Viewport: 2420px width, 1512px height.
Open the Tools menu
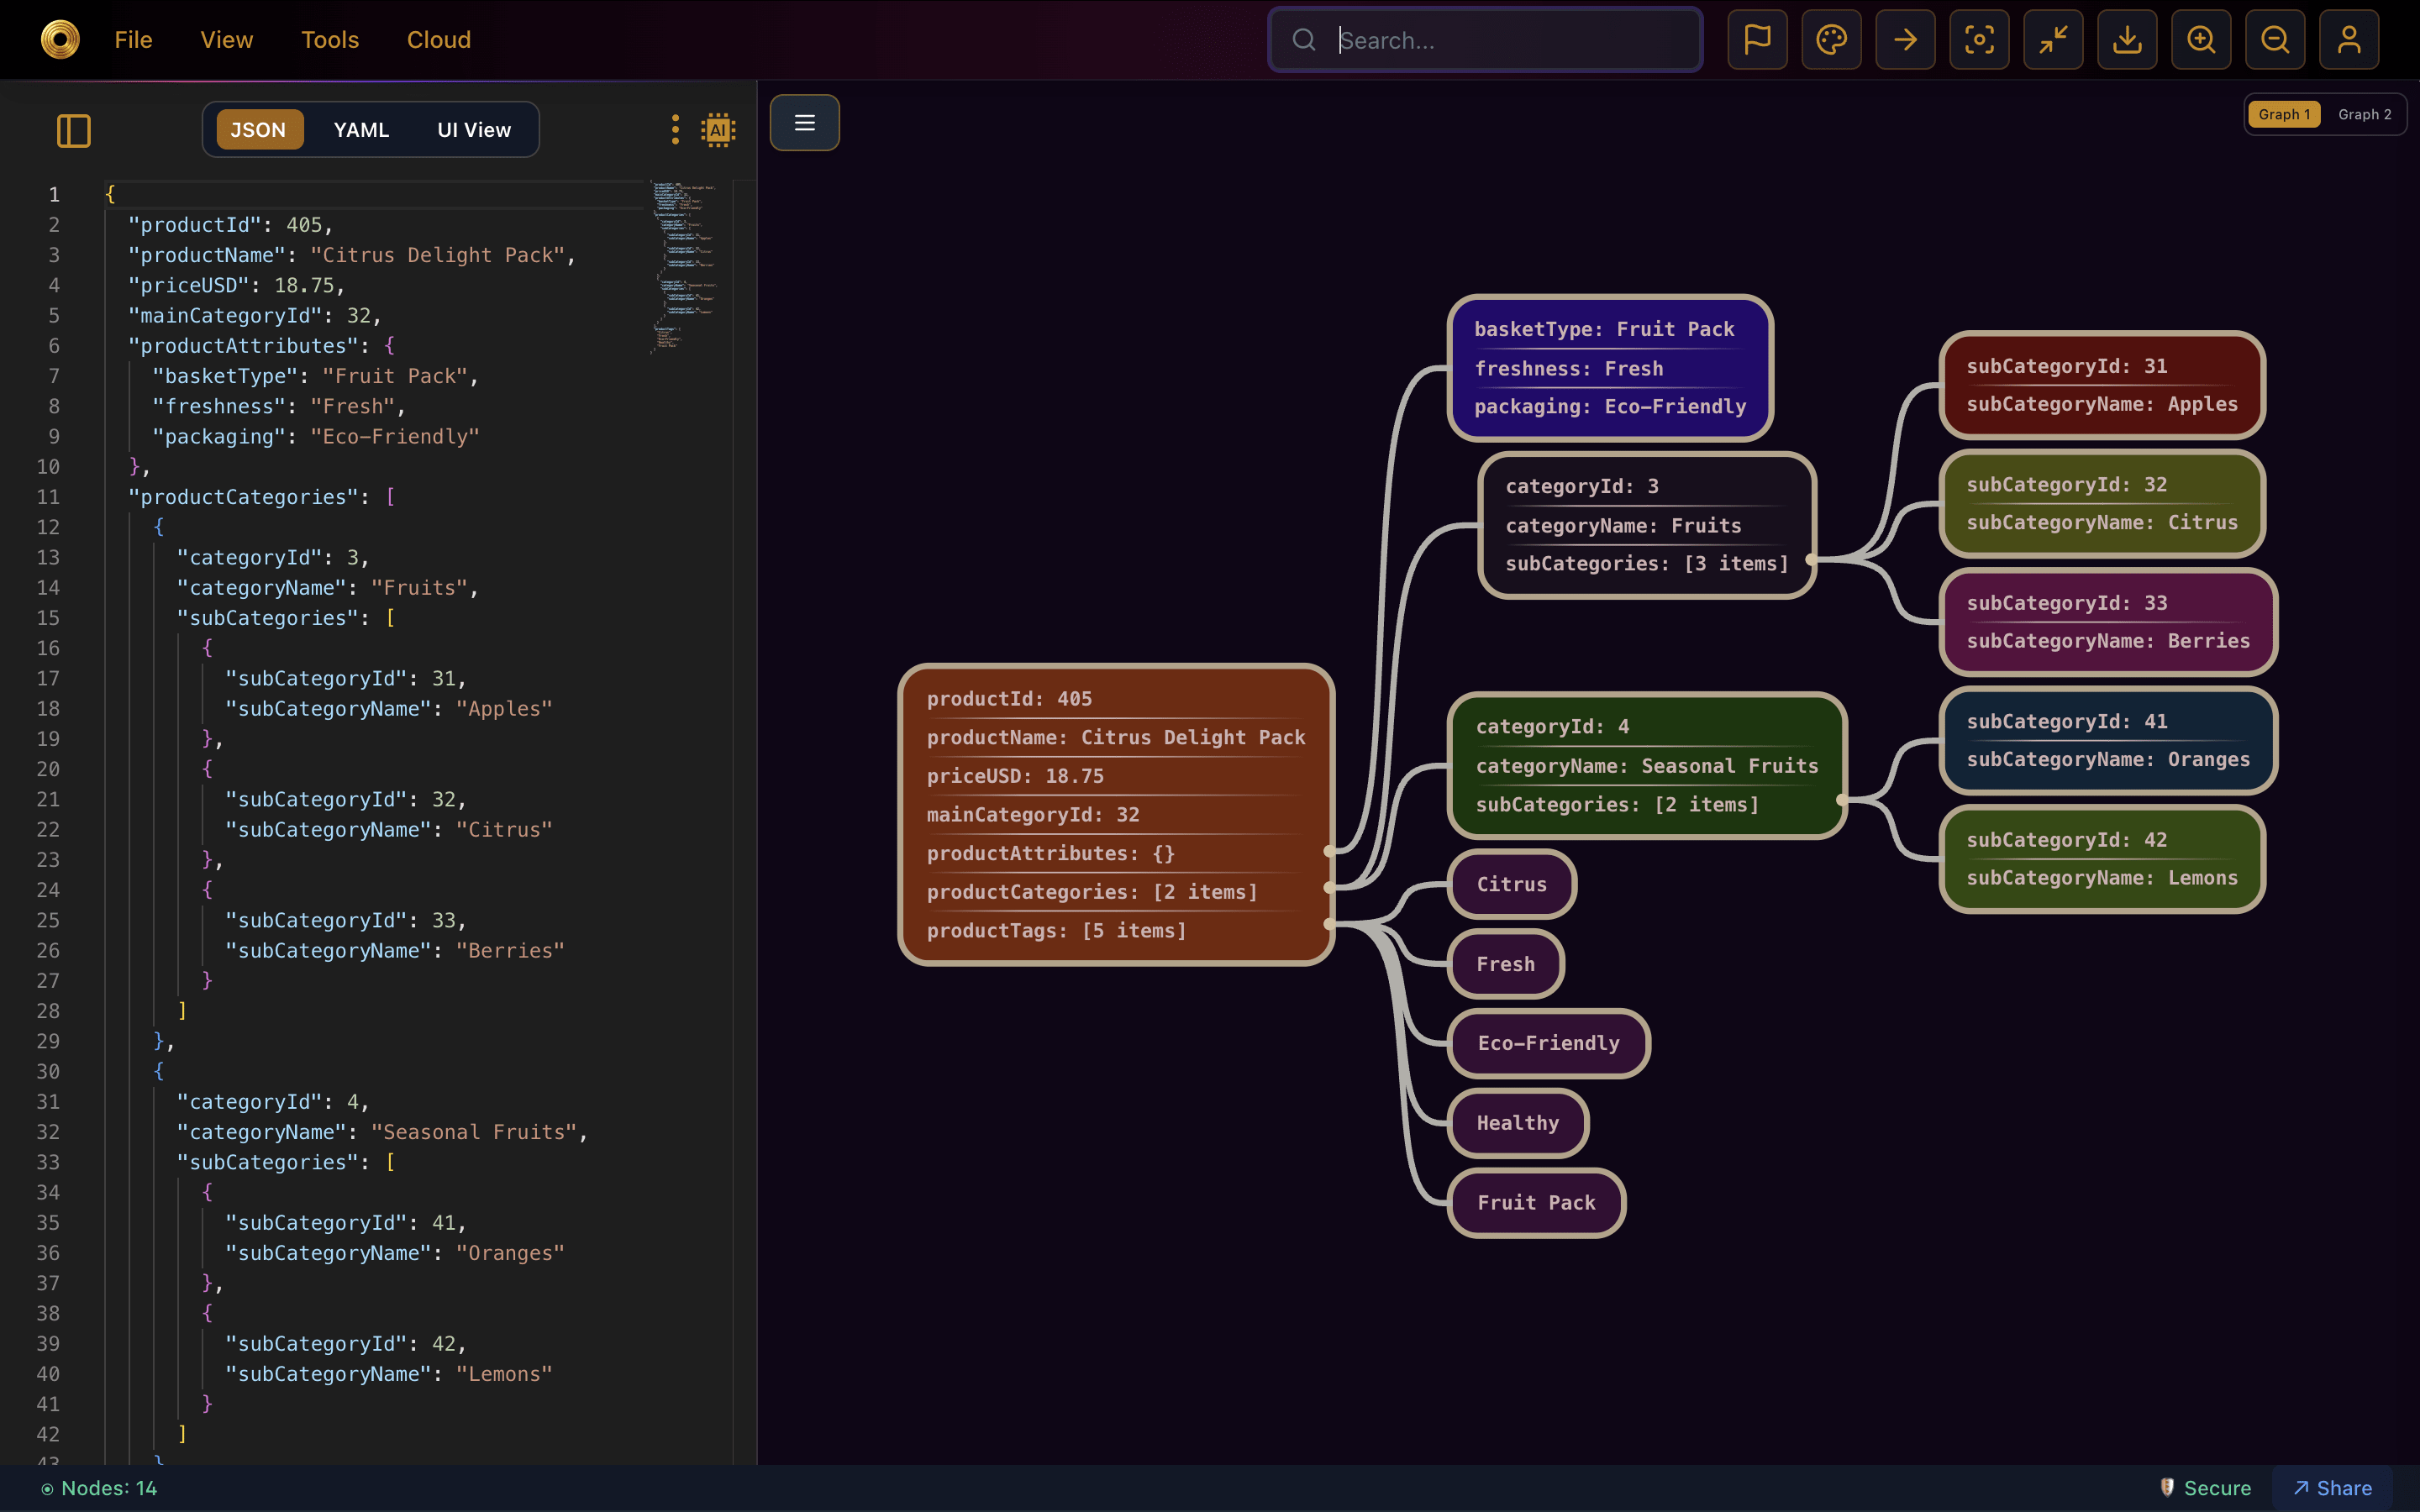pos(329,40)
